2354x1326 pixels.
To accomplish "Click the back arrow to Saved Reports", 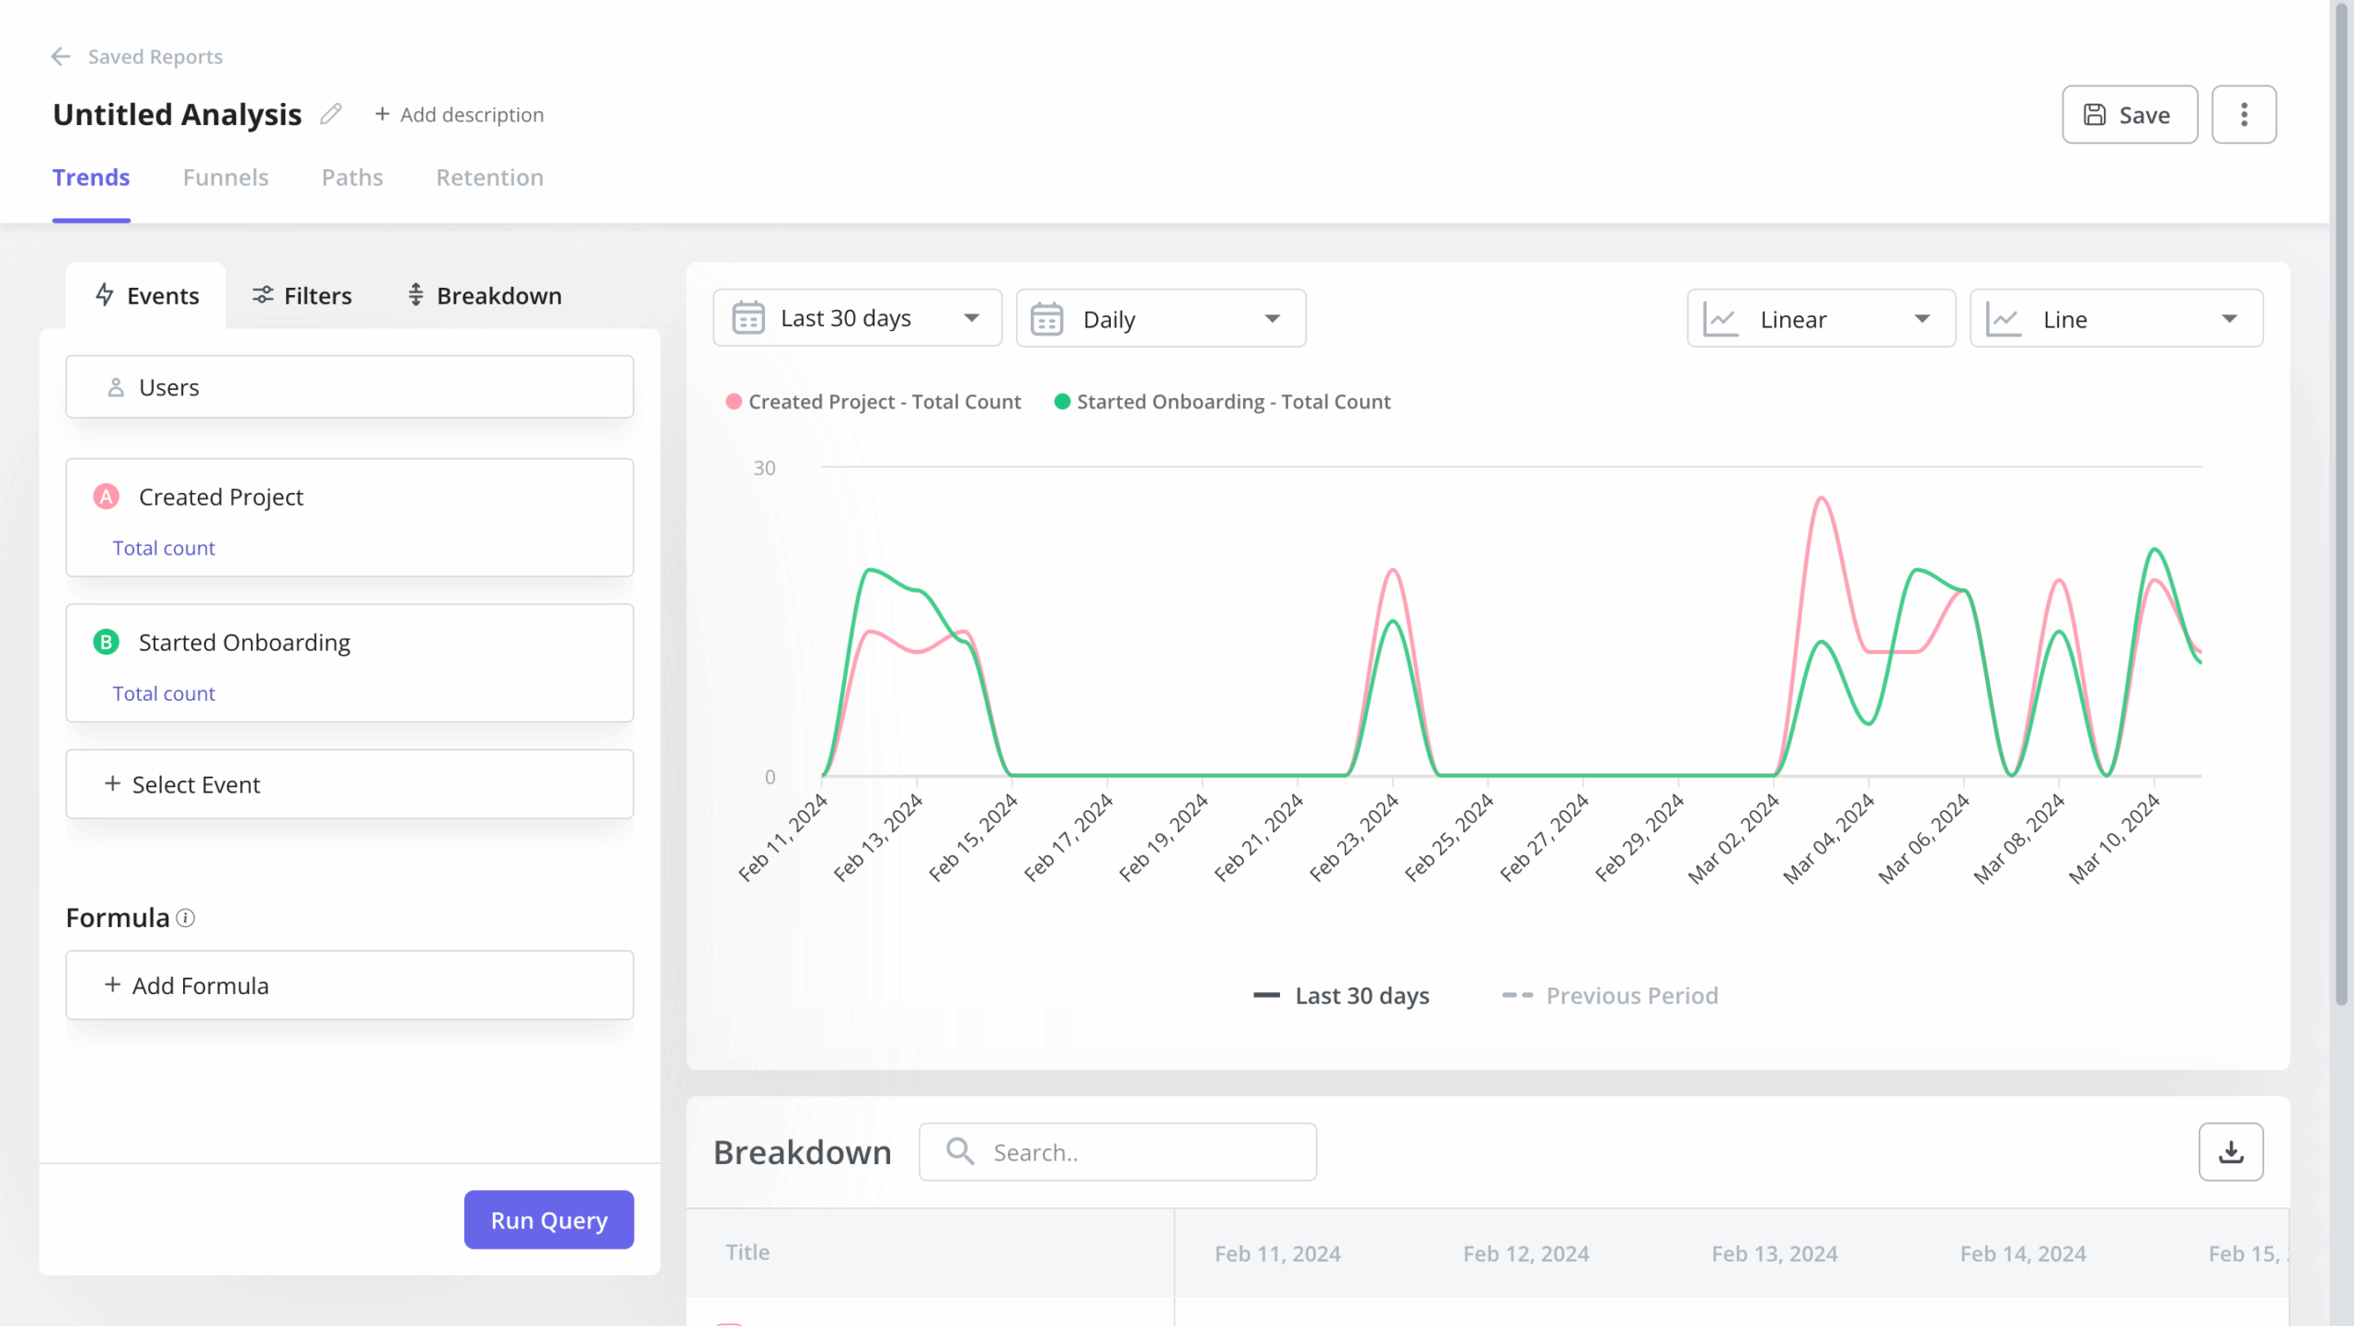I will [61, 56].
